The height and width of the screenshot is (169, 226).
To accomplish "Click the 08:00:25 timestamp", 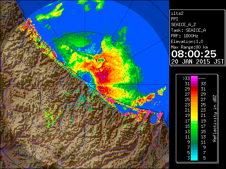I will pyautogui.click(x=194, y=54).
